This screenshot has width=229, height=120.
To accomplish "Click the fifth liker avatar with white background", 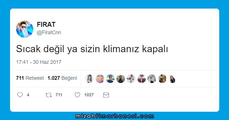I will 131,79.
